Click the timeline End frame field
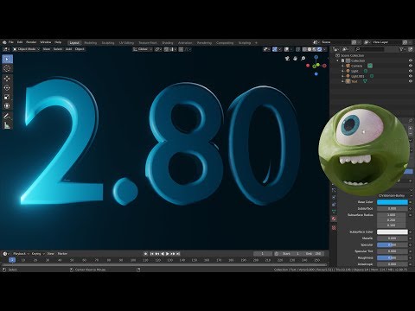This screenshot has width=415, height=311. (x=313, y=254)
